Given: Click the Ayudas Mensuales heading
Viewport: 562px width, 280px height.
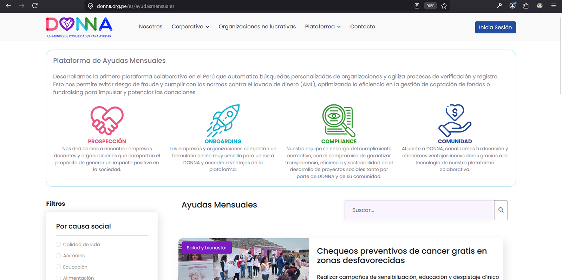Looking at the screenshot, I should (x=219, y=205).
